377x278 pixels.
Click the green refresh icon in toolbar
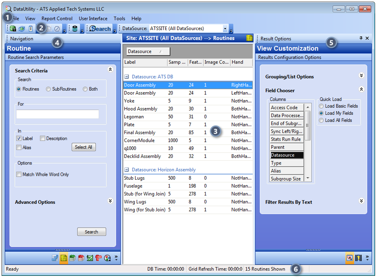[x=22, y=29]
